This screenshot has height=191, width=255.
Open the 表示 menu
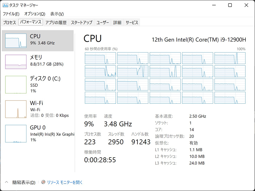[x=57, y=14]
